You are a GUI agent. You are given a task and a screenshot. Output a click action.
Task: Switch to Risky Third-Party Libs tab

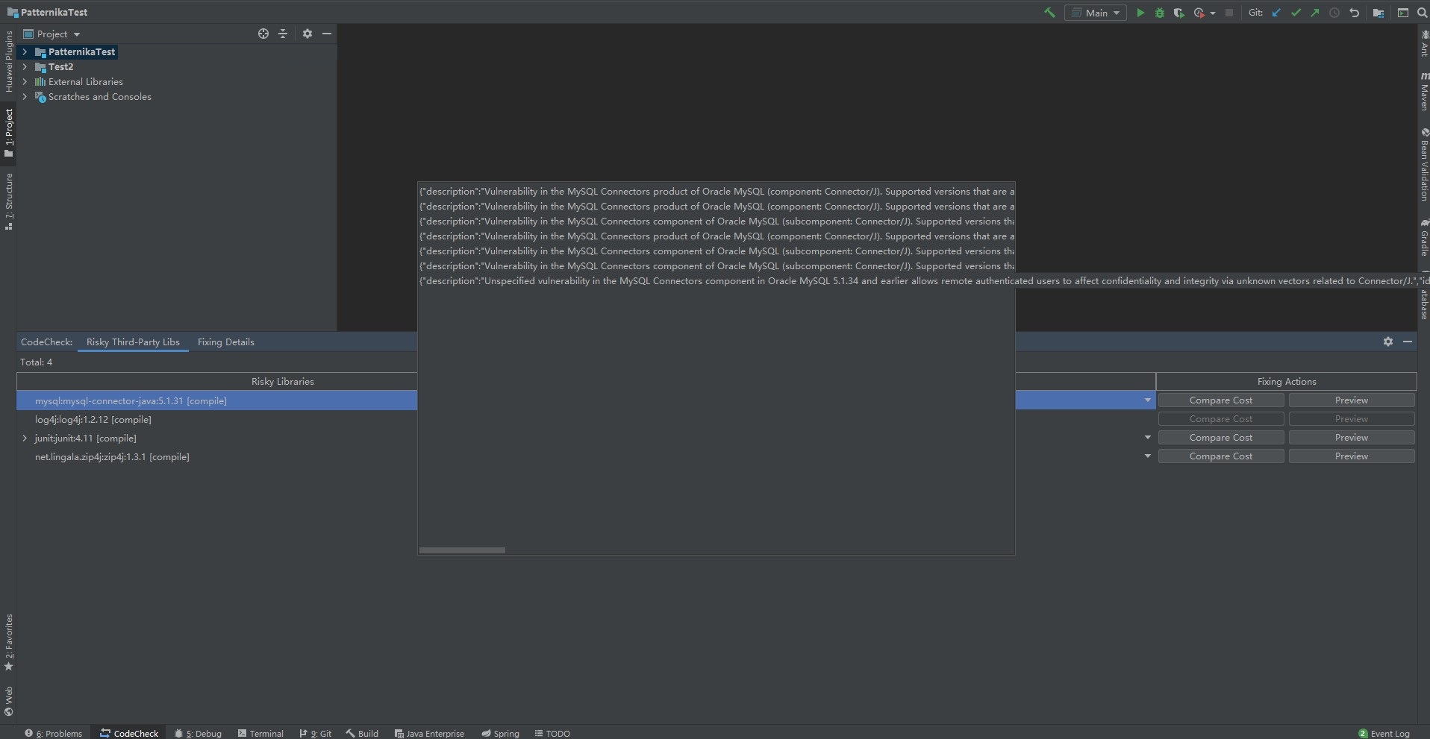coord(133,342)
